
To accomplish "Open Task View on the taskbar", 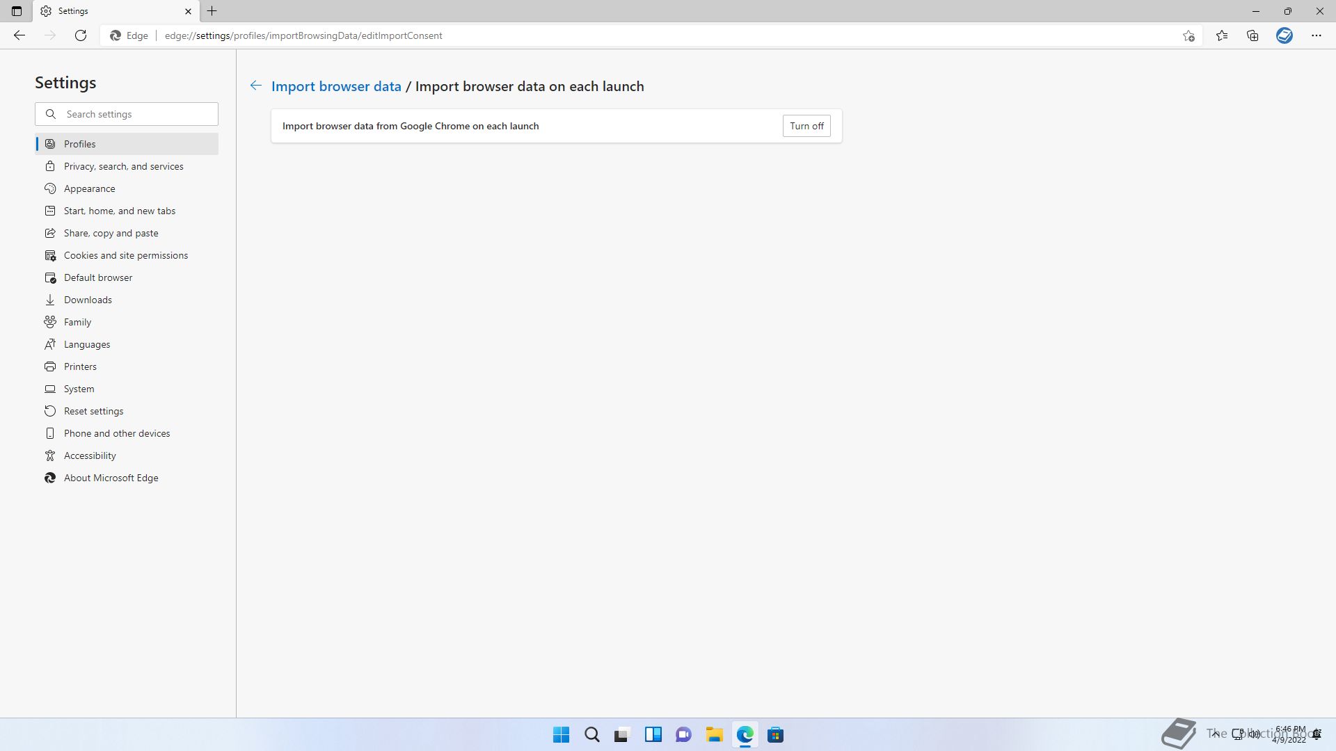I will coord(622,734).
